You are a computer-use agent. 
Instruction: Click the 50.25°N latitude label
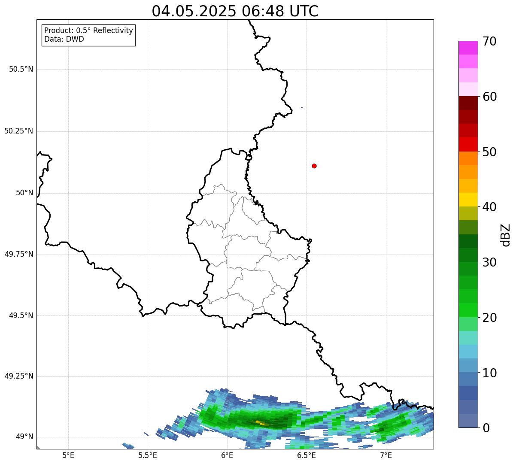19,131
